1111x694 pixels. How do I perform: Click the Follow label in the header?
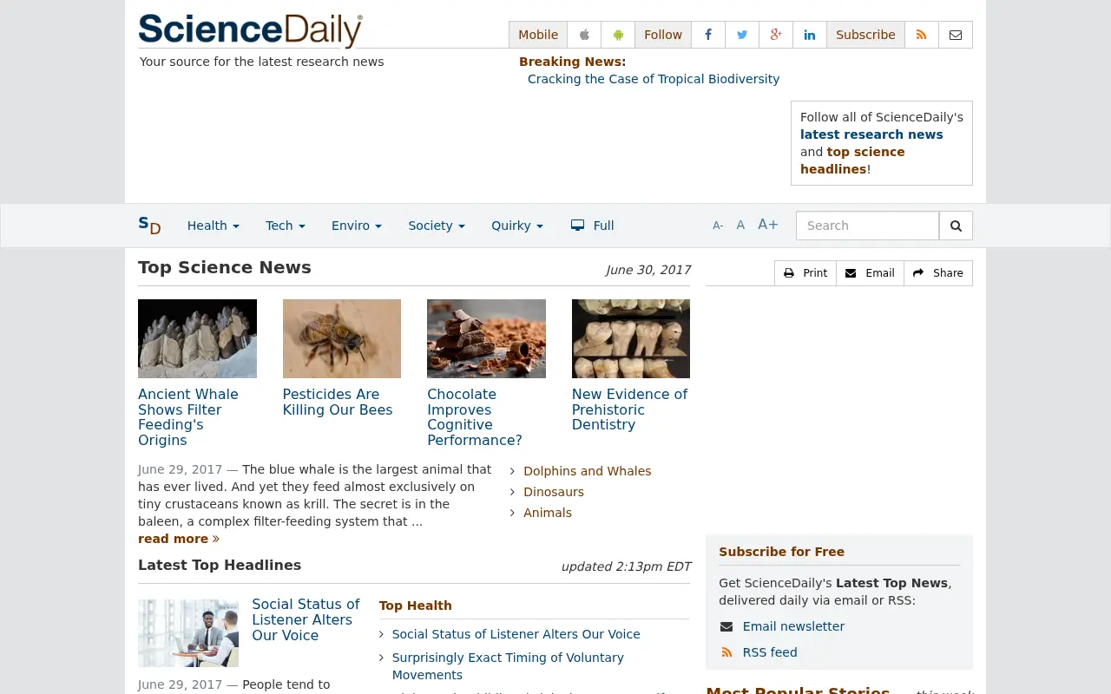(x=663, y=35)
